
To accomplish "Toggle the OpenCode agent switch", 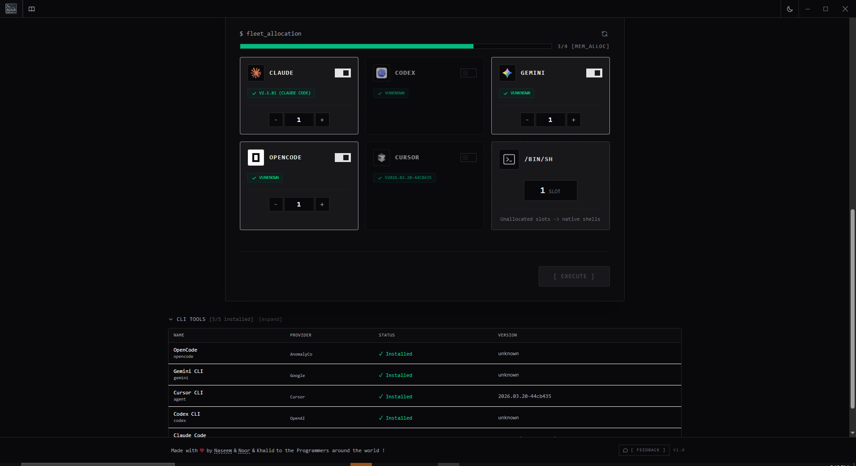I will (343, 158).
